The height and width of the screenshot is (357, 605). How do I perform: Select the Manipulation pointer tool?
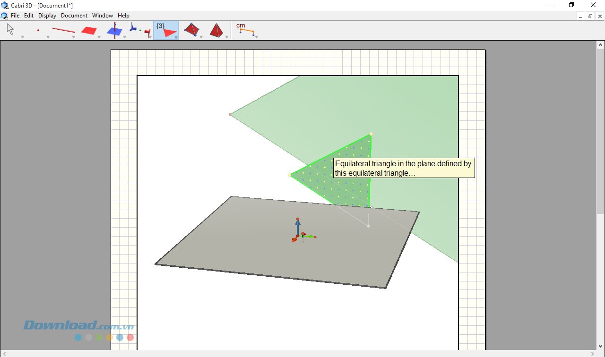[x=9, y=29]
